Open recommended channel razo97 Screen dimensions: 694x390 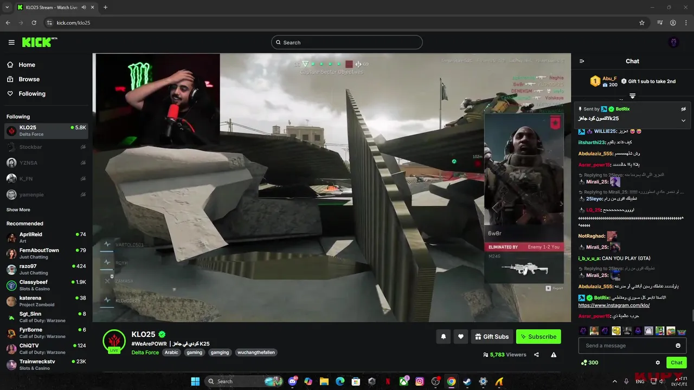[46, 269]
